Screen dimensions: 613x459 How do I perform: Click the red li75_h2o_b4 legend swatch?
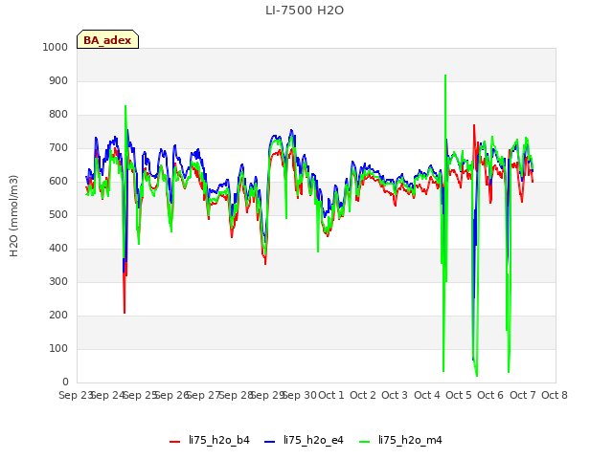174,442
